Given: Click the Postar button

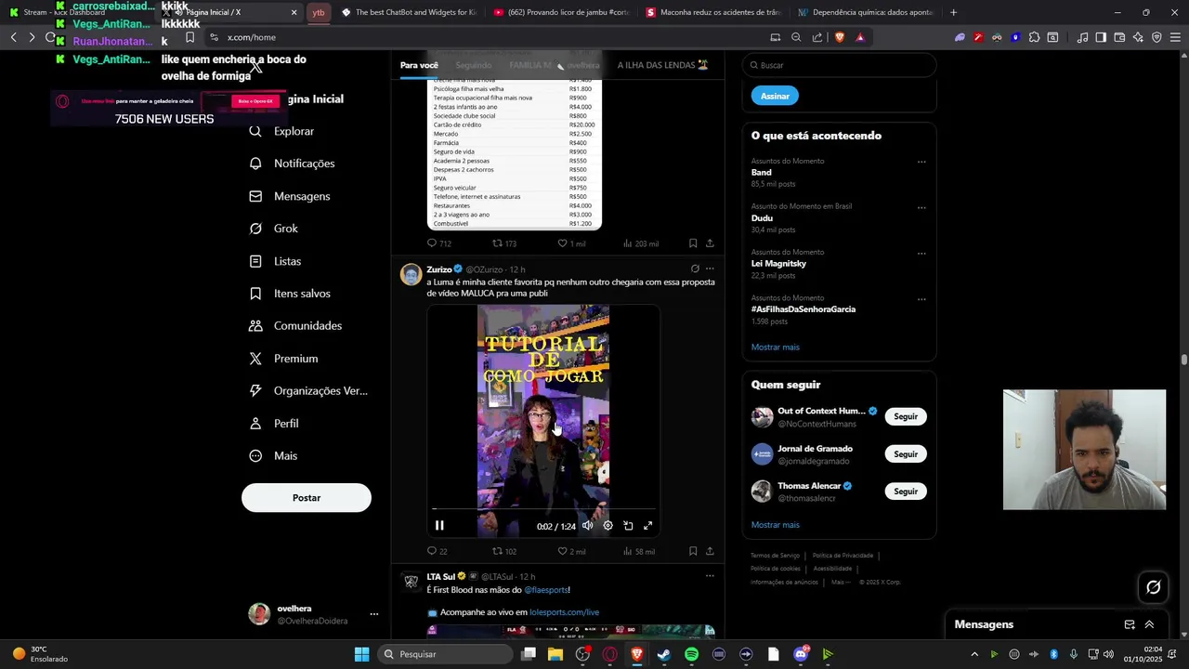Looking at the screenshot, I should tap(307, 498).
